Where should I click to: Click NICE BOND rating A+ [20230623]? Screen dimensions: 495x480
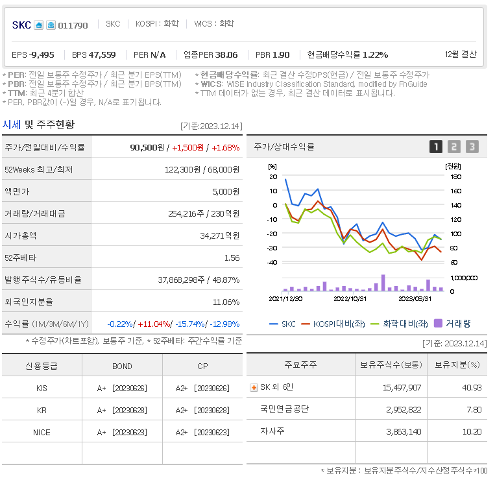(122, 433)
